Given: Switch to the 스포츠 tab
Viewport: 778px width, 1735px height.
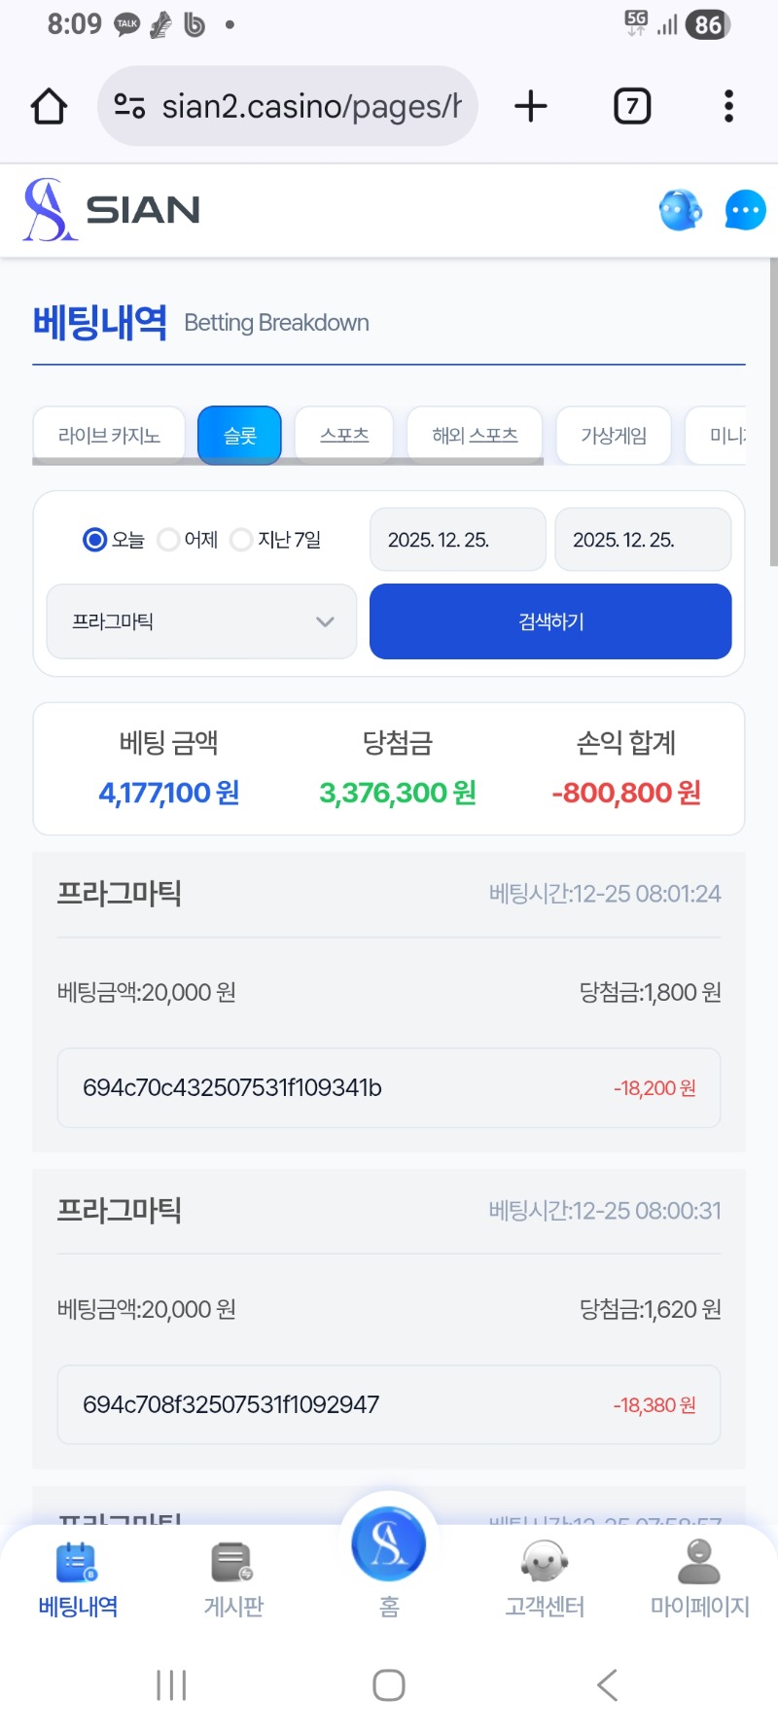Looking at the screenshot, I should point(344,435).
